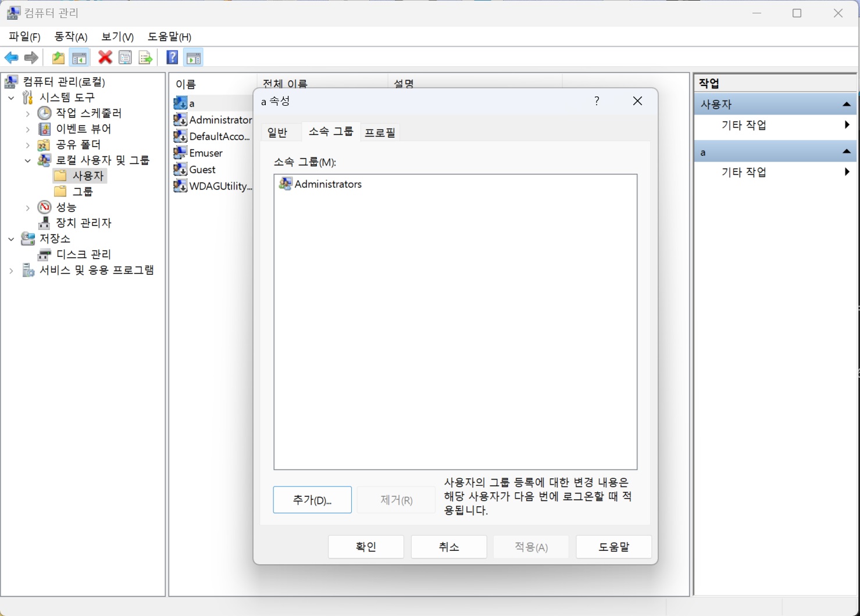Toggle the Show/Hide Action Pane toolbar icon
This screenshot has height=616, width=860.
pyautogui.click(x=193, y=58)
